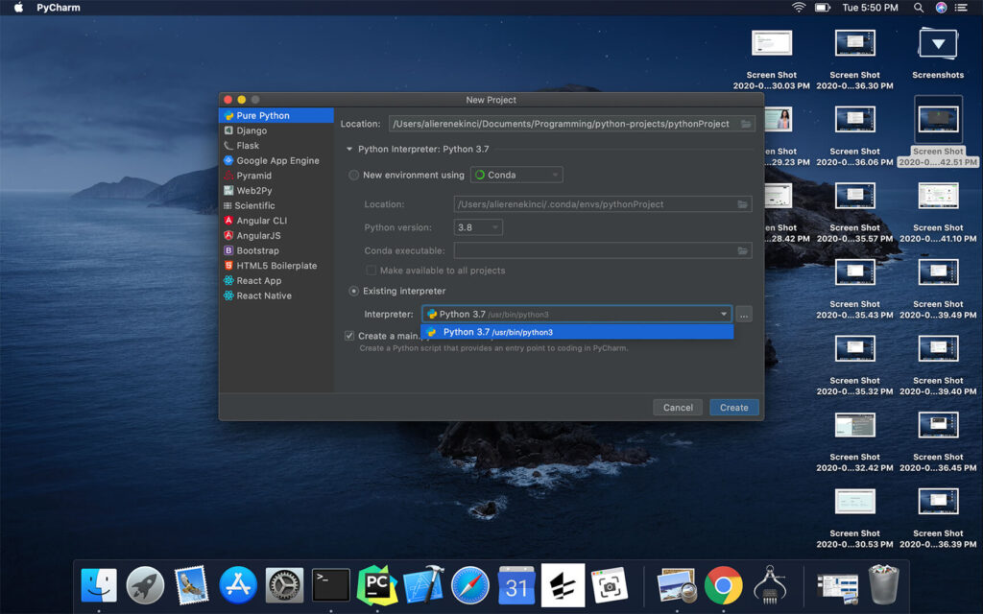Toggle Create a main.py welcome script checkbox
Screen dimensions: 983x614
tap(349, 336)
